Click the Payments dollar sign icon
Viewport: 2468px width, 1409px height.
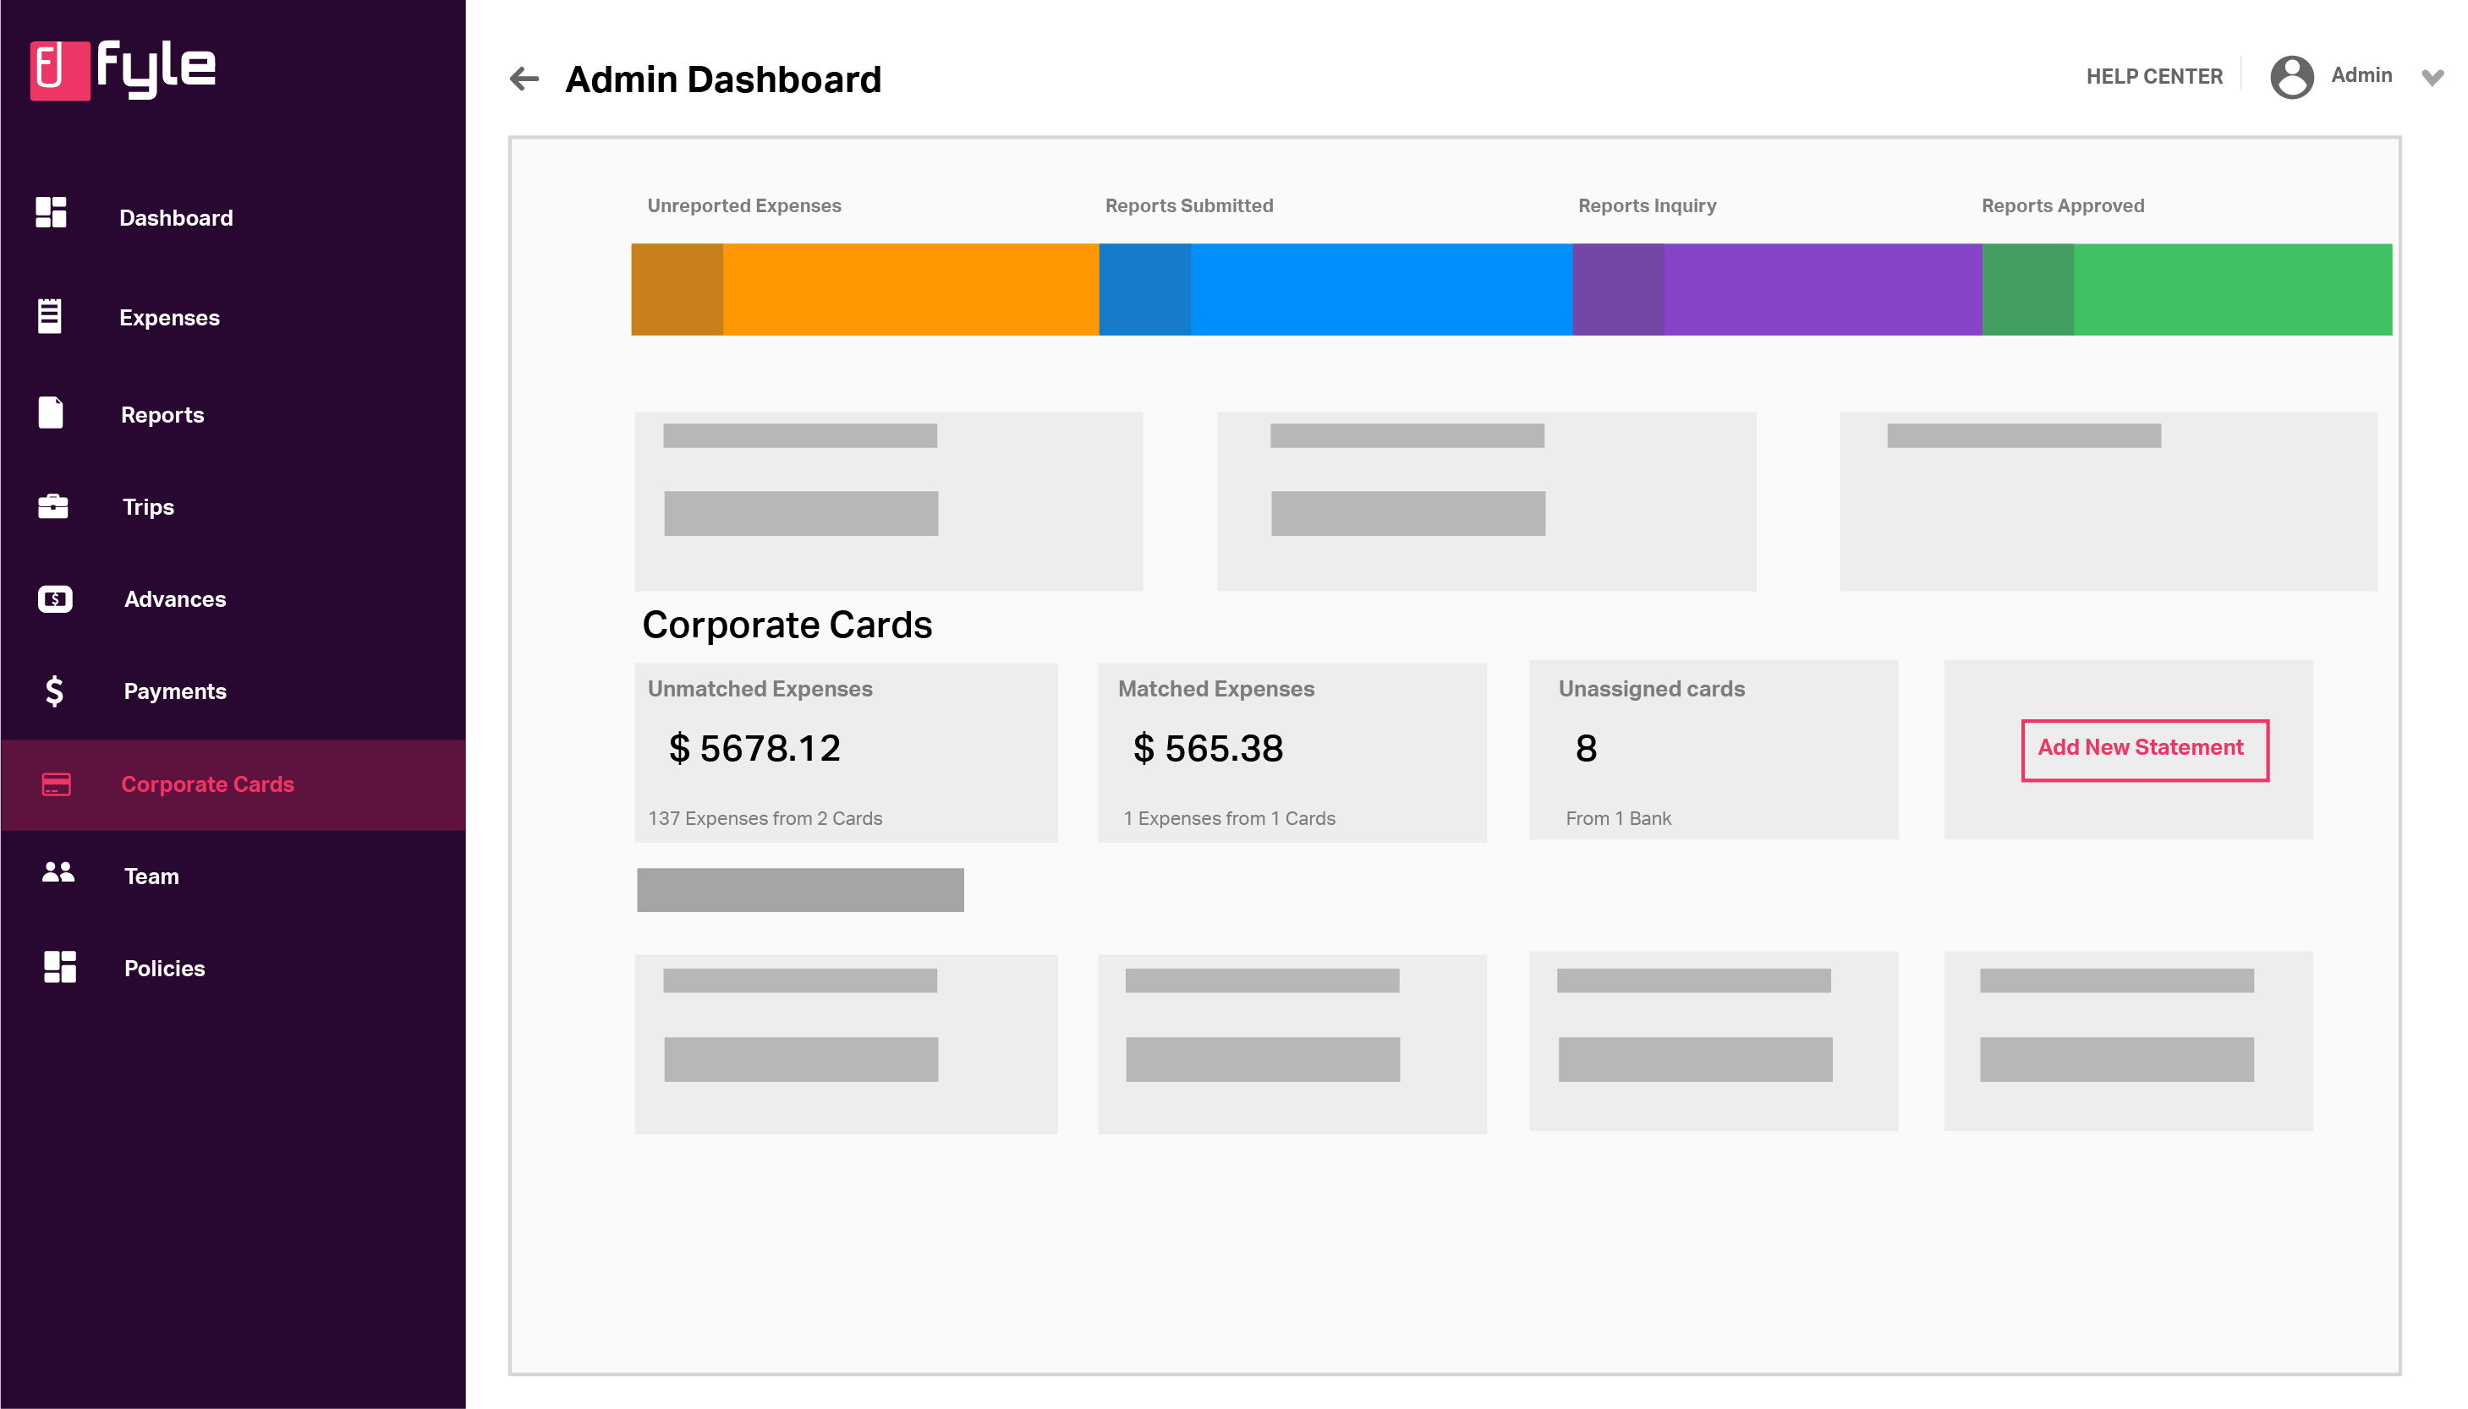click(54, 691)
